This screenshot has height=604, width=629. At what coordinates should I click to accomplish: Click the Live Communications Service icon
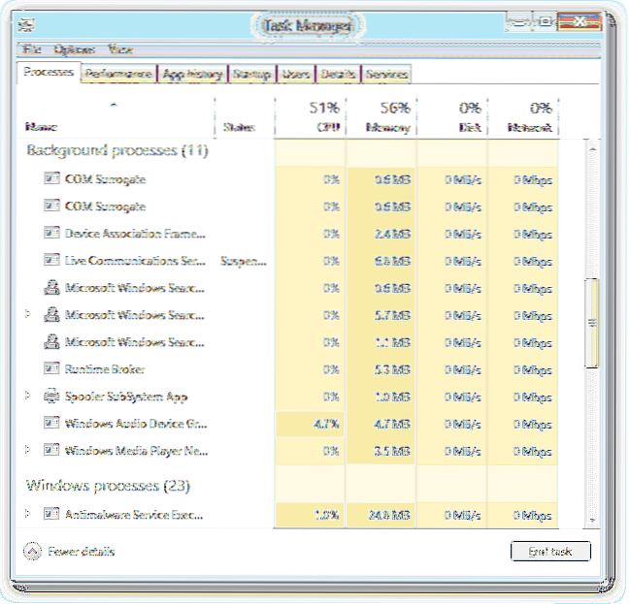tap(52, 261)
